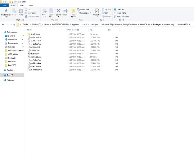Click the Rename icon

click(65, 11)
